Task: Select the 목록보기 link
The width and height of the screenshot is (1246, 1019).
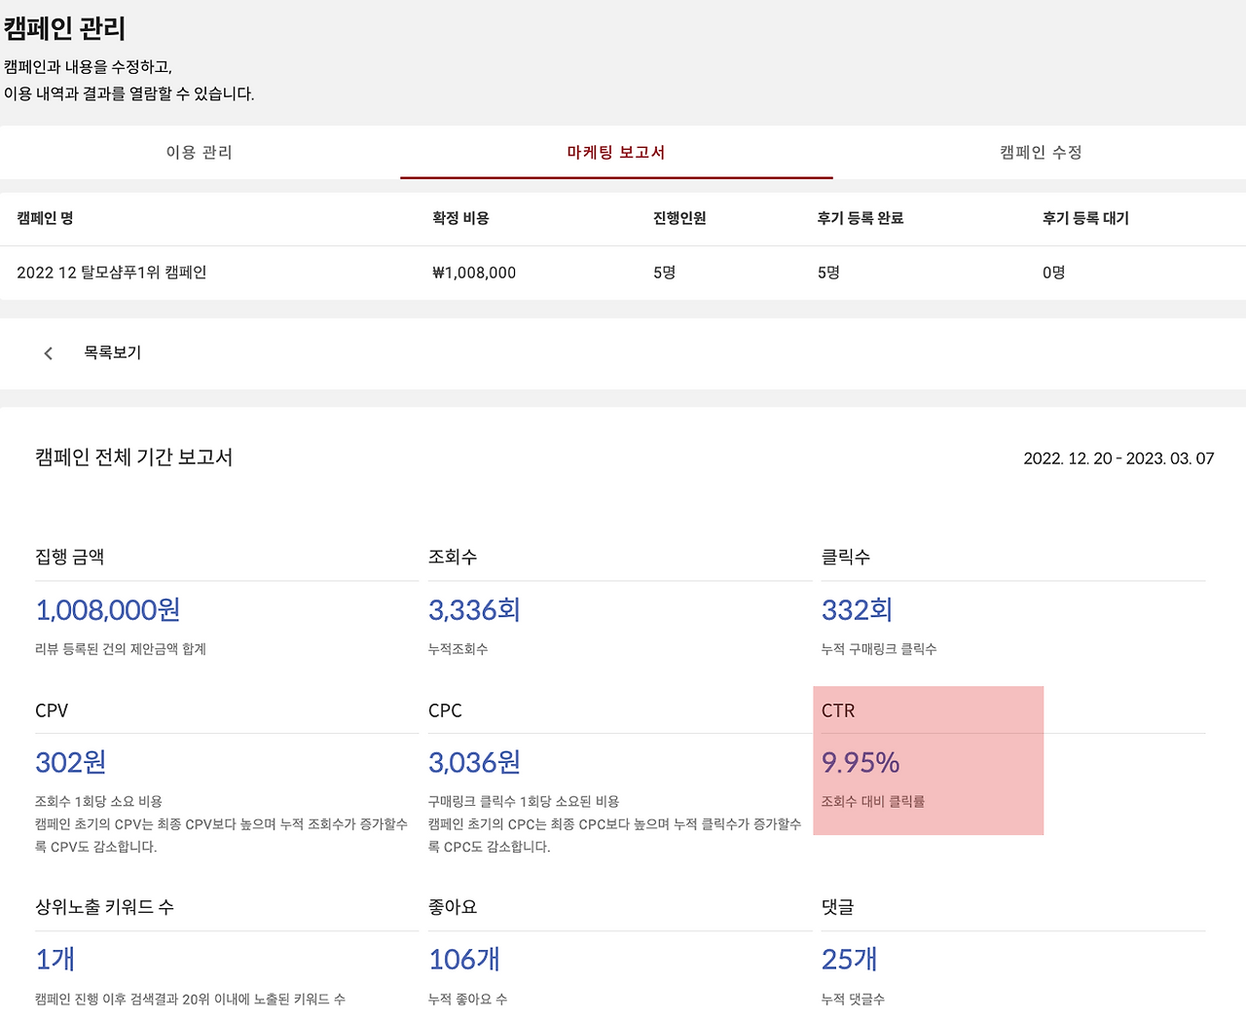Action: pyautogui.click(x=112, y=352)
